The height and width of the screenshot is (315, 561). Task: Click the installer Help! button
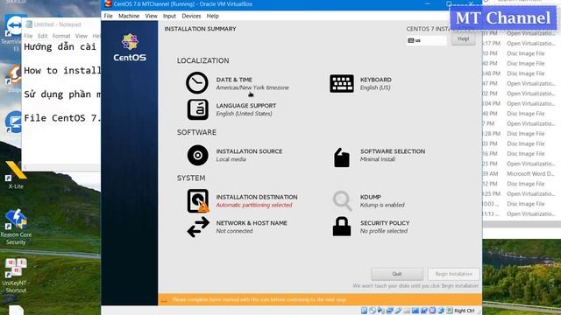click(463, 38)
